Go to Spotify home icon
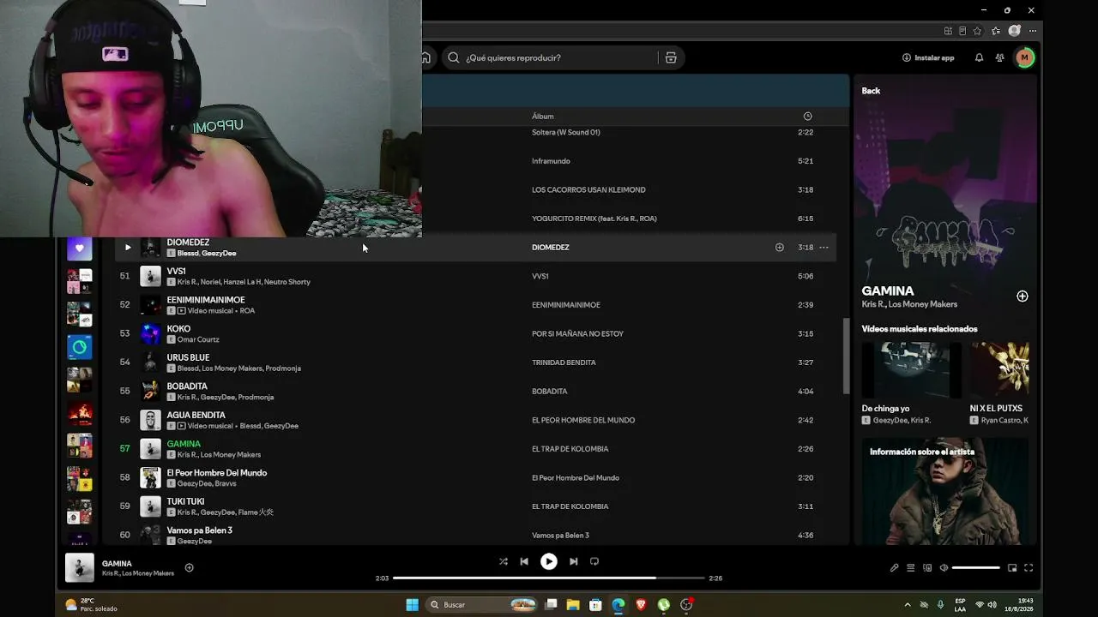1098x617 pixels. point(425,57)
